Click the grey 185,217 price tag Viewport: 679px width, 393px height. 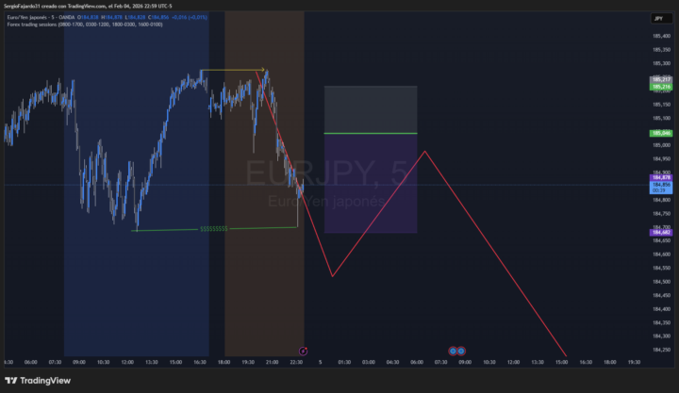point(661,80)
